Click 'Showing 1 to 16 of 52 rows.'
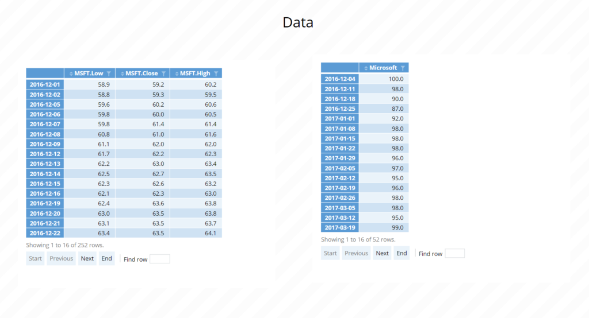This screenshot has width=589, height=318. pyautogui.click(x=358, y=239)
